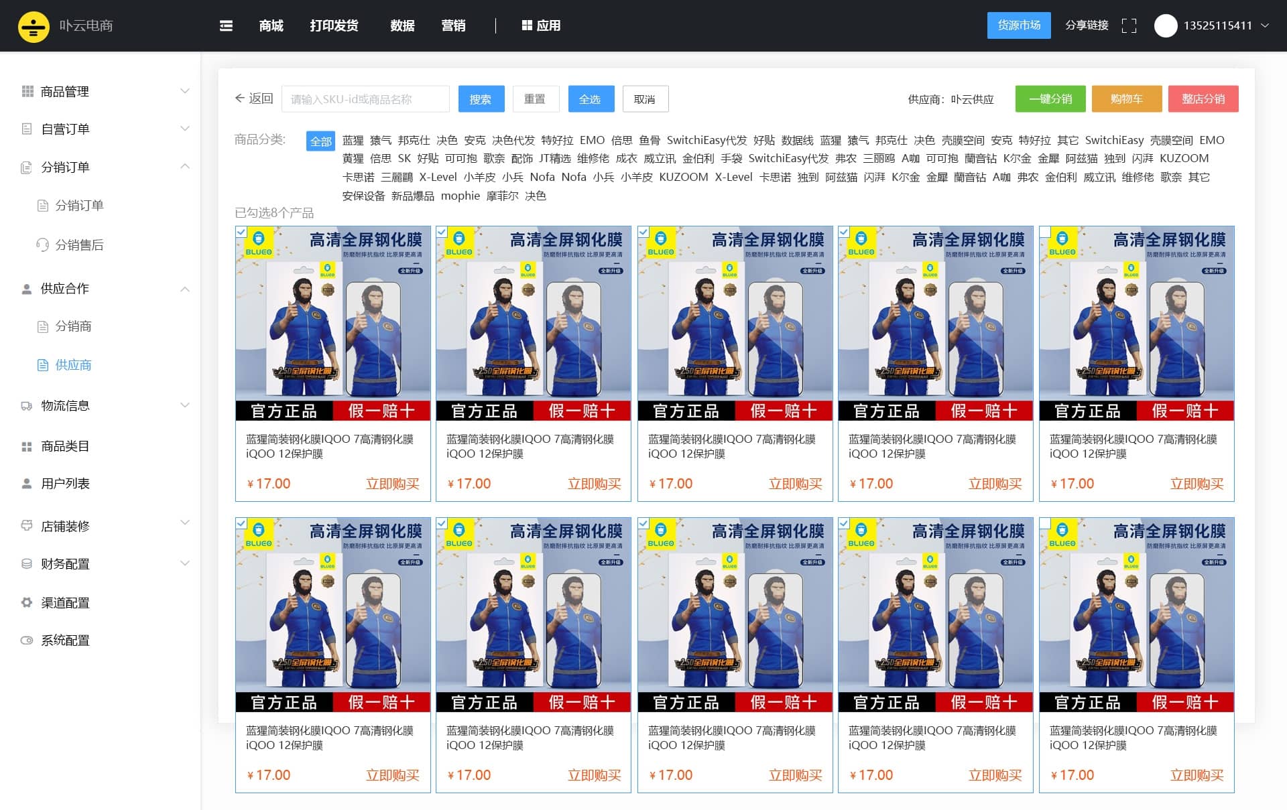Click the blue 全选 button
Viewport: 1287px width, 810px height.
[590, 99]
